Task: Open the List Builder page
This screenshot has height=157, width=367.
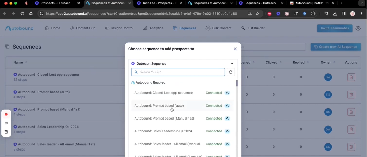Action: click(x=253, y=28)
